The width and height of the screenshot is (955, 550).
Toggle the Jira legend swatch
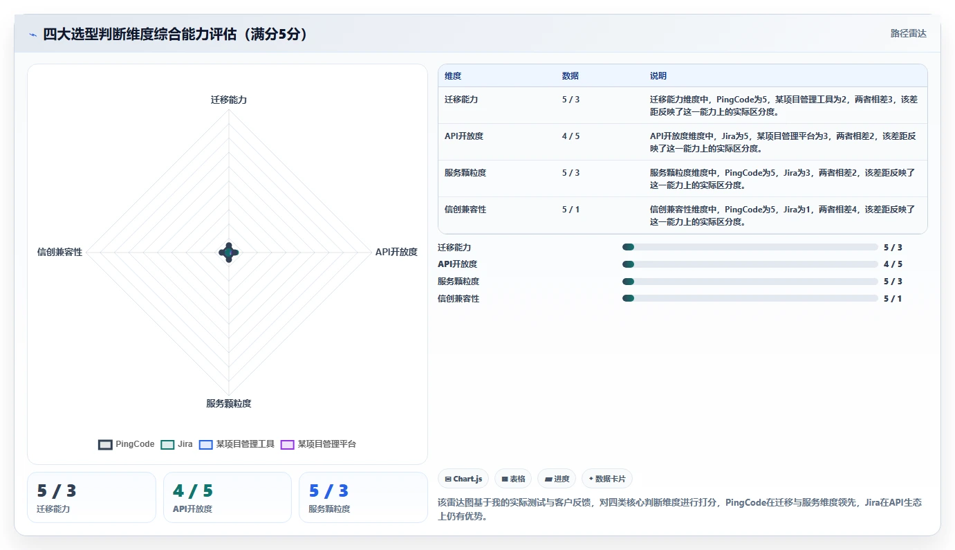pyautogui.click(x=167, y=445)
